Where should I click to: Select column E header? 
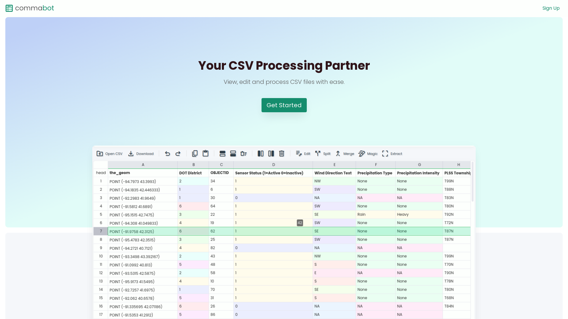pyautogui.click(x=334, y=165)
